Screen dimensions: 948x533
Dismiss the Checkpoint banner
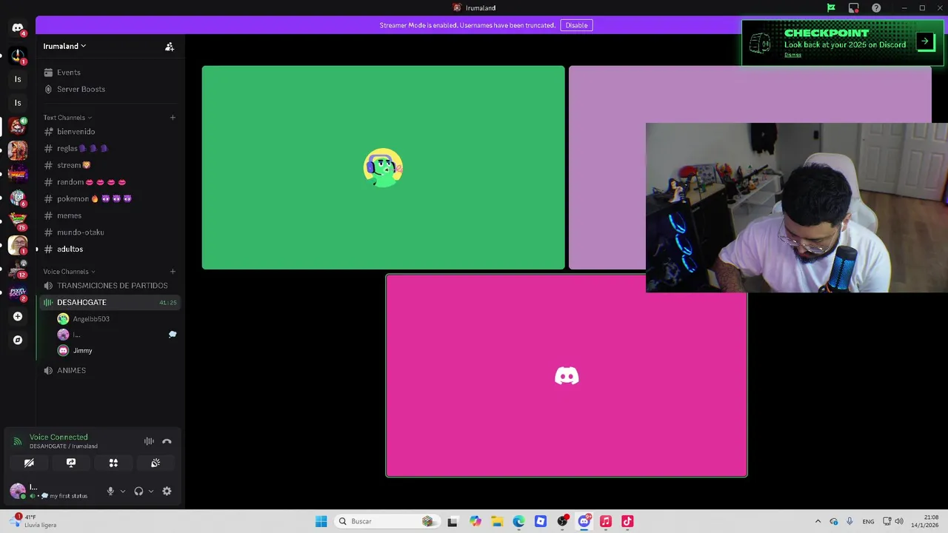[x=792, y=55]
